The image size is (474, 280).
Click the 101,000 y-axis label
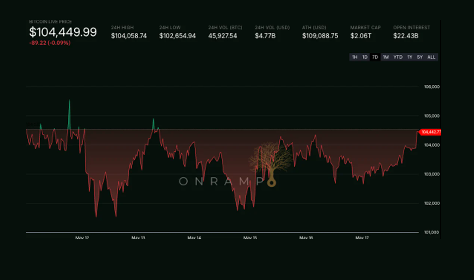pyautogui.click(x=432, y=232)
